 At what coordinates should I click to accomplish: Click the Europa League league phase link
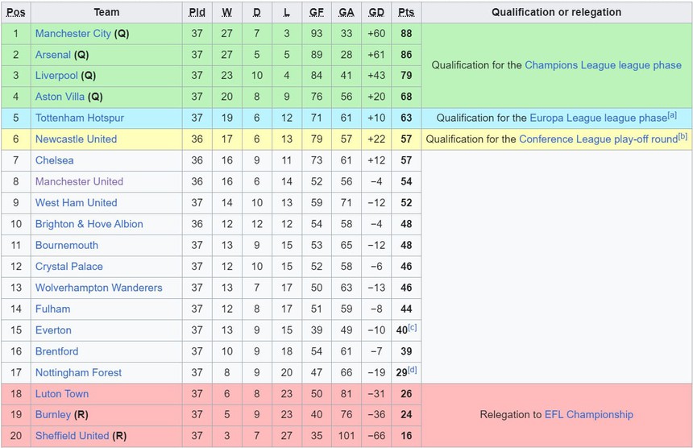click(x=598, y=118)
